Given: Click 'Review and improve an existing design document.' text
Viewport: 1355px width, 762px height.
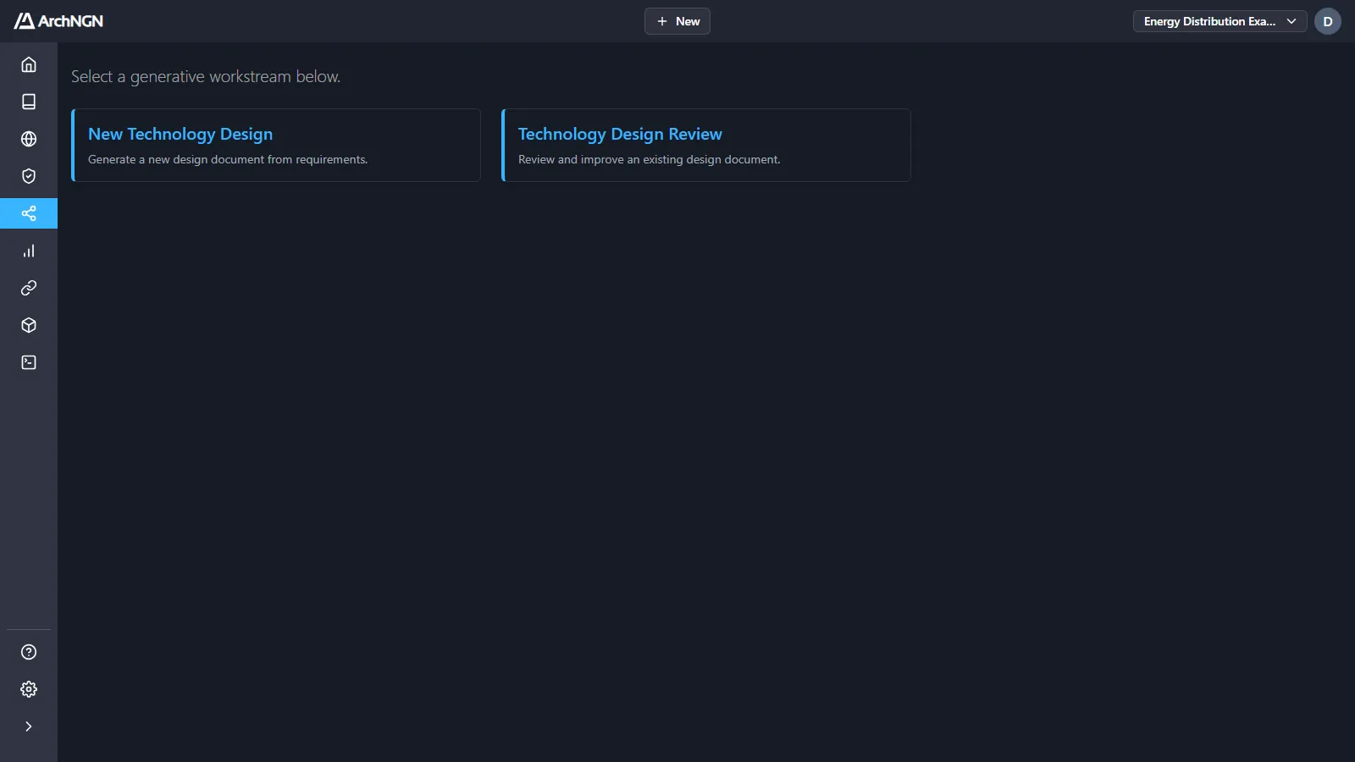Looking at the screenshot, I should click(x=650, y=159).
